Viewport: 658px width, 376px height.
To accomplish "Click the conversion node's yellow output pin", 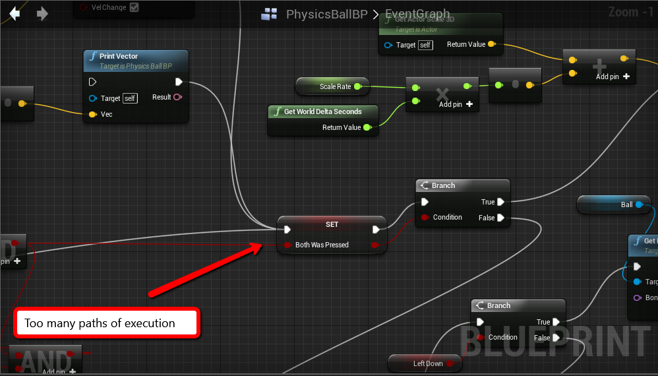I will (x=529, y=85).
